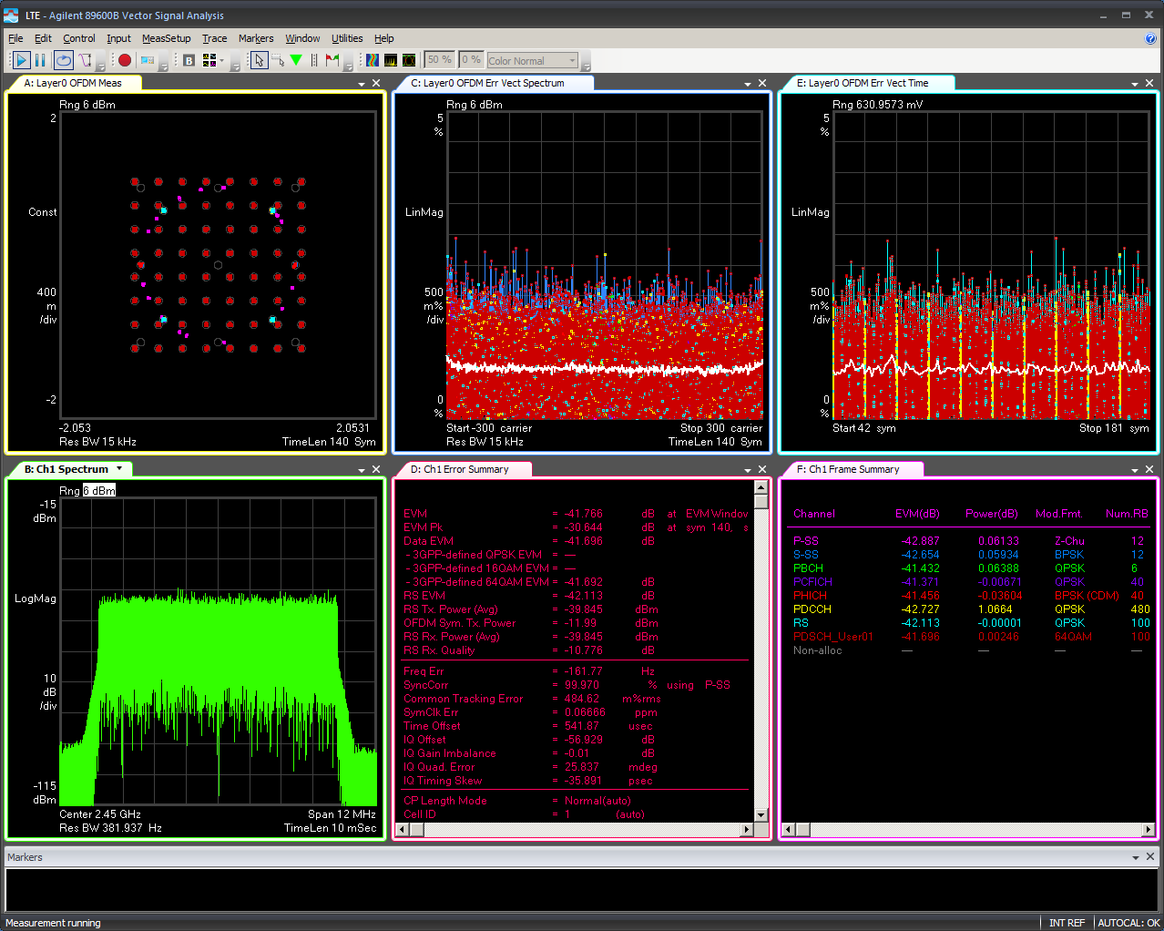1164x931 pixels.
Task: Close the Markers panel
Action: tap(1150, 856)
